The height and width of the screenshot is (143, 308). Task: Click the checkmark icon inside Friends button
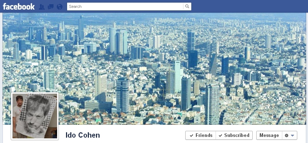(x=192, y=135)
